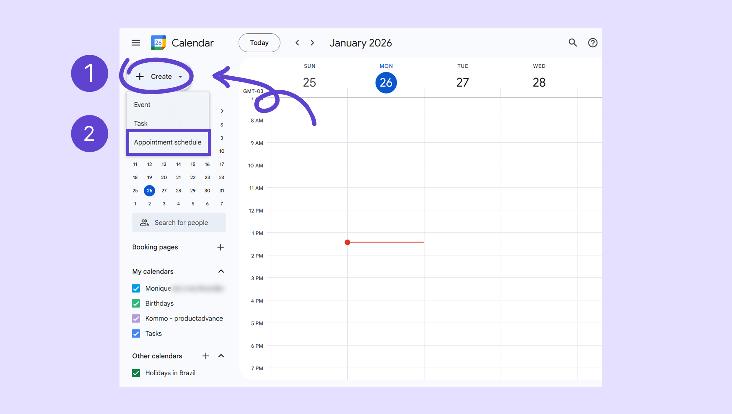This screenshot has height=414, width=732.
Task: Uncheck the Birthdays calendar
Action: [x=136, y=304]
